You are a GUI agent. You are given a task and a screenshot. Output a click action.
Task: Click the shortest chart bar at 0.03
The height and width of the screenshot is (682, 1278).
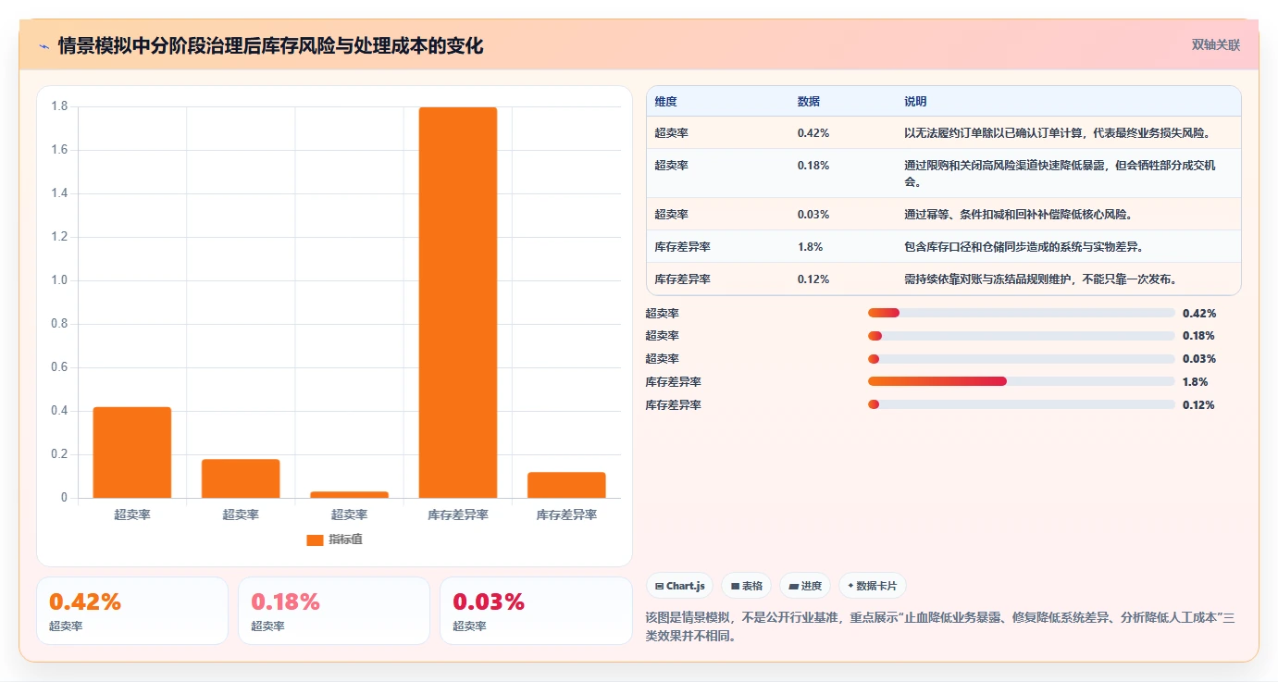click(x=349, y=494)
